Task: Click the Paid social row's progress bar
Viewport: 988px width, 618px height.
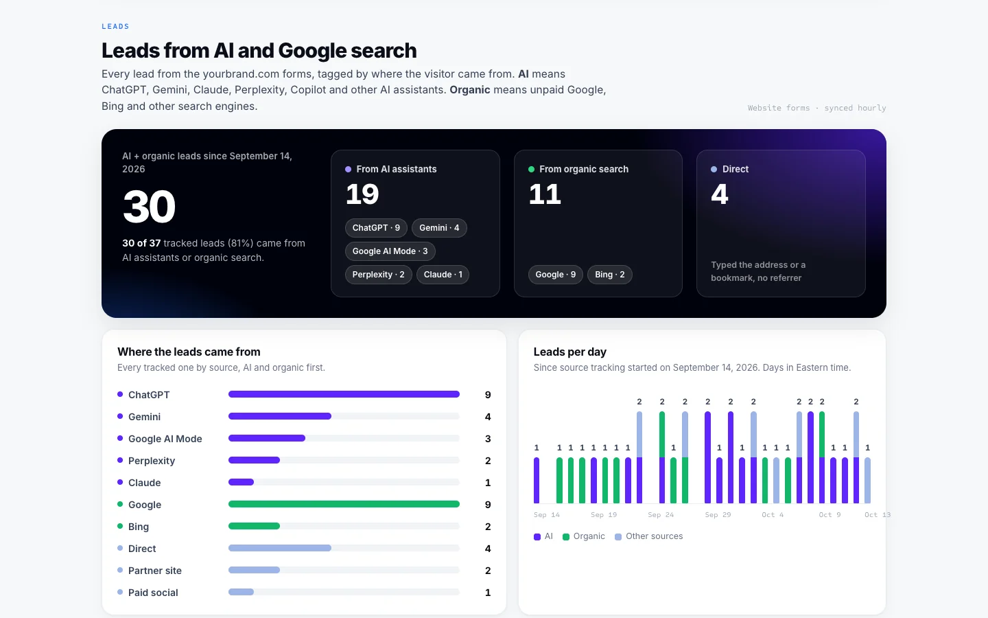Action: 344,592
